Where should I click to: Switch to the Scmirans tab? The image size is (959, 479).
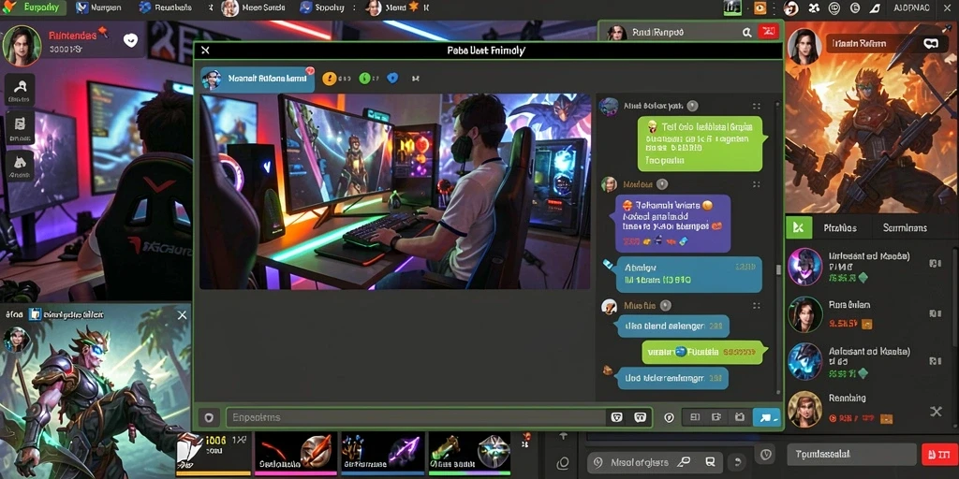(905, 228)
